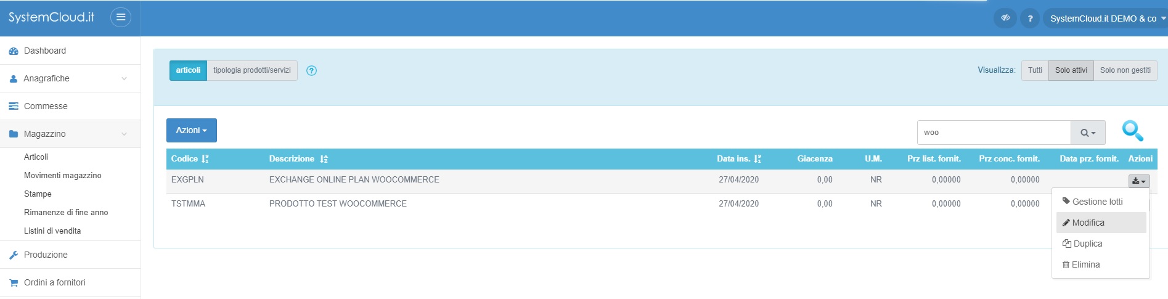Image resolution: width=1168 pixels, height=299 pixels.
Task: Click the Dashboard gauge icon
Action: click(x=14, y=51)
